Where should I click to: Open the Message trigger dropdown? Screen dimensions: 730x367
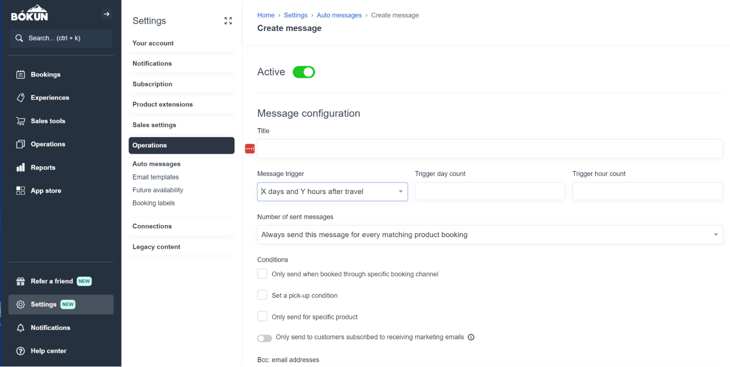[332, 192]
